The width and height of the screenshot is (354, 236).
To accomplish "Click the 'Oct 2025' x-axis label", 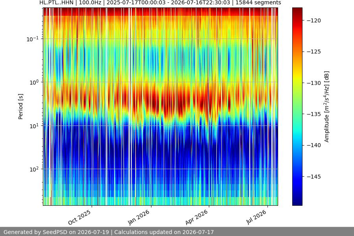I will [79, 217].
